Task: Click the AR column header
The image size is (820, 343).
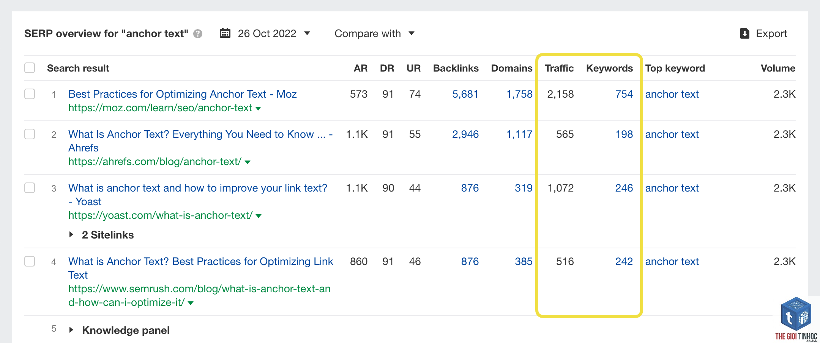Action: (361, 68)
